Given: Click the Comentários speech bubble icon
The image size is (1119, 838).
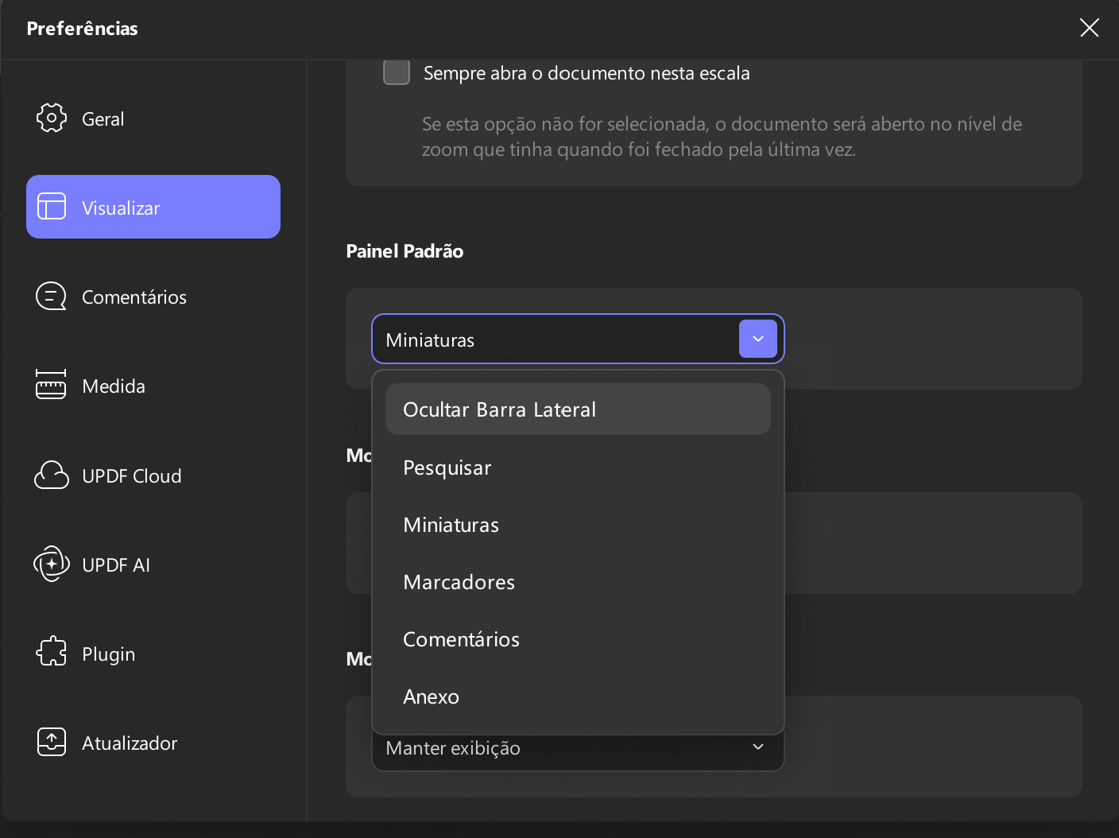Looking at the screenshot, I should click(x=52, y=297).
